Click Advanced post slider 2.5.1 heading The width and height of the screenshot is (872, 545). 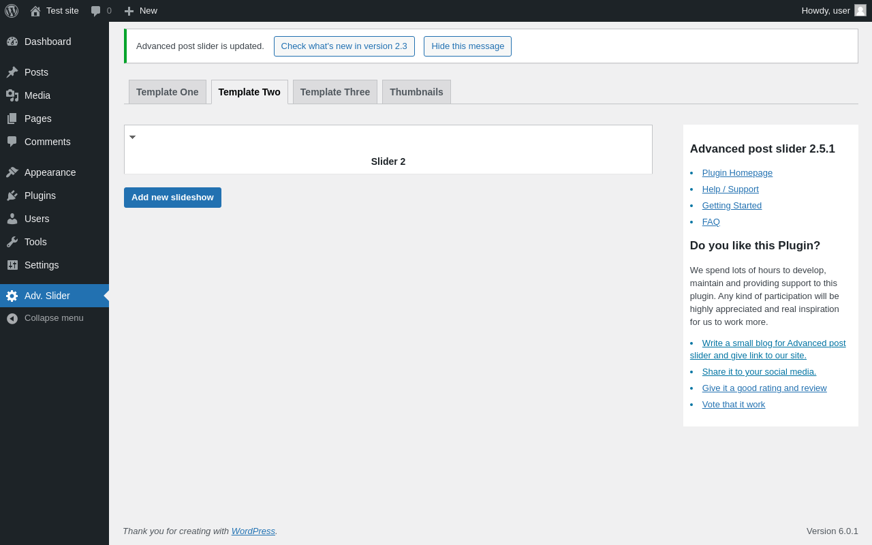(762, 149)
